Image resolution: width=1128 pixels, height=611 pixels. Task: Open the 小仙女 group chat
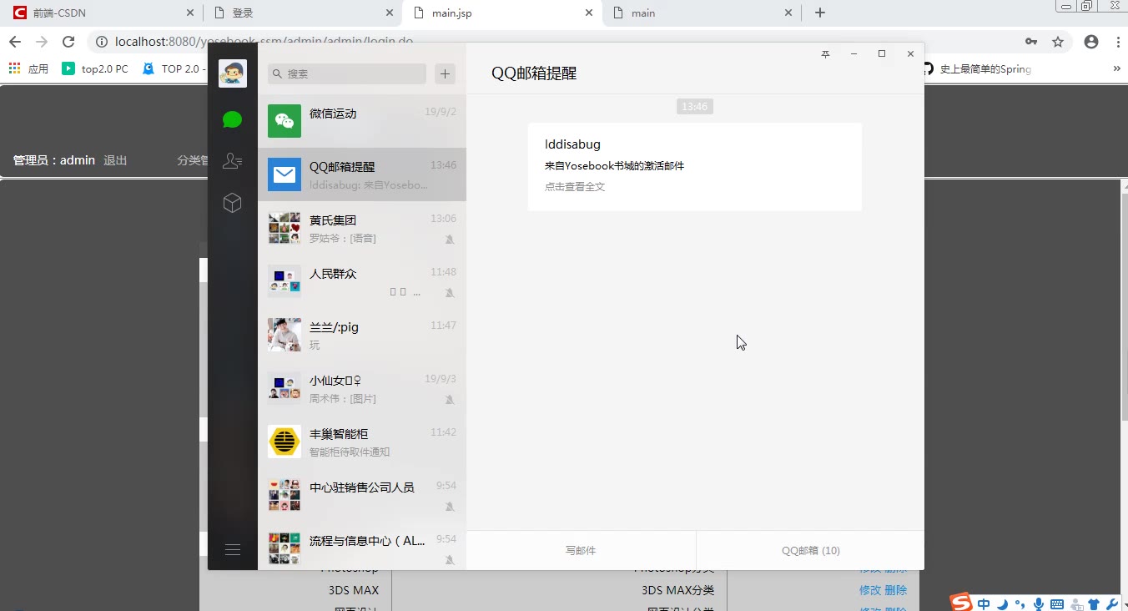[362, 388]
